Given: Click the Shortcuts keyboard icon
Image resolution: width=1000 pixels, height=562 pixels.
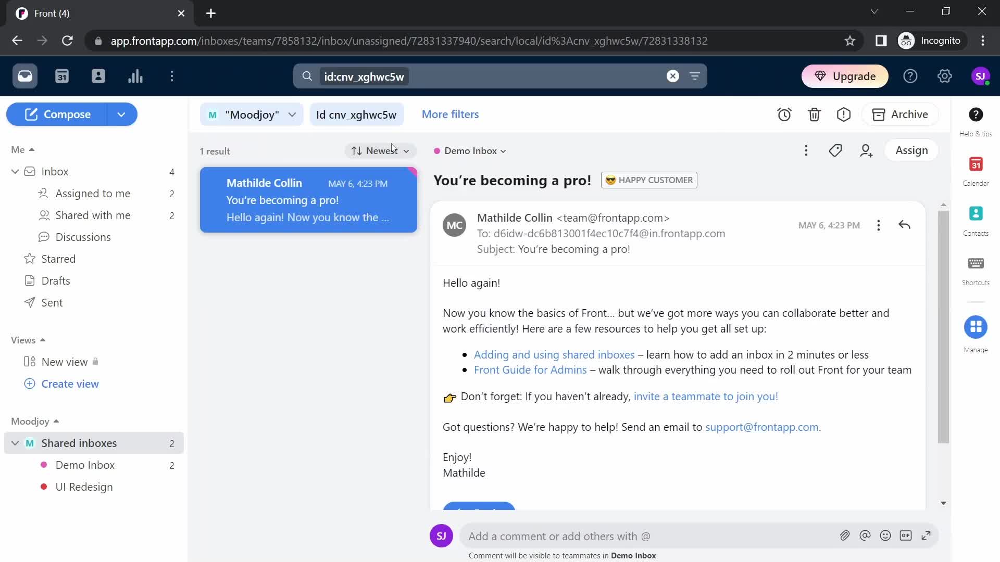Looking at the screenshot, I should click(976, 264).
